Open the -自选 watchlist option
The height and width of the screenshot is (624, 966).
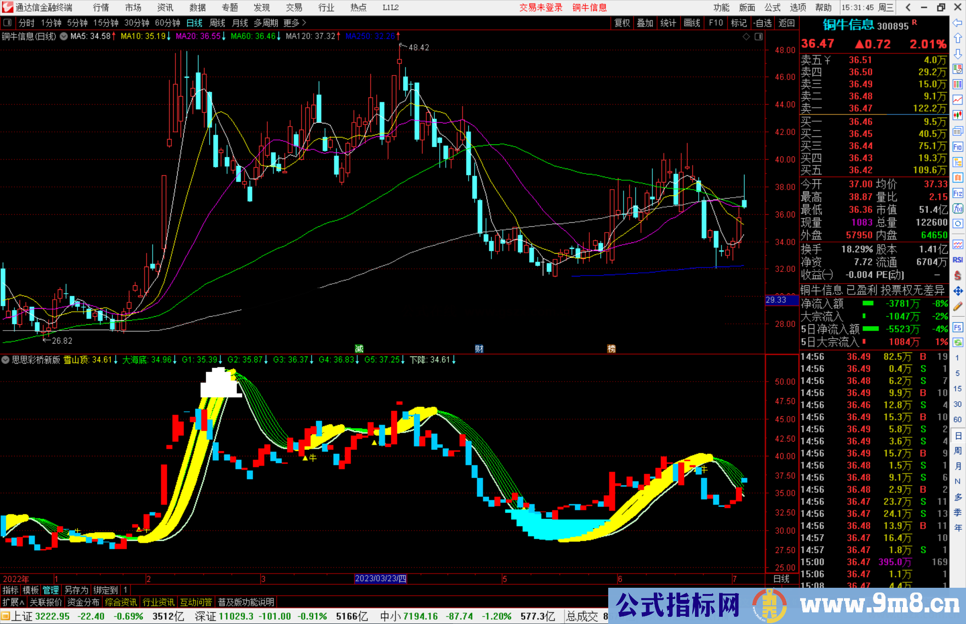tap(763, 23)
